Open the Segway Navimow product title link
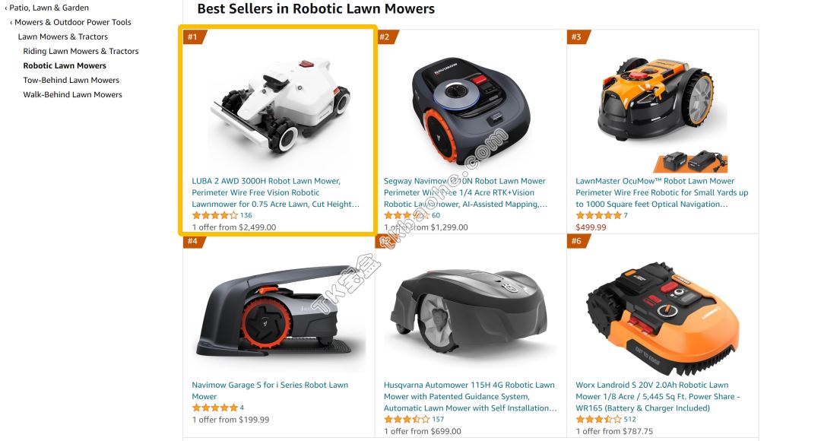The image size is (821, 441). (465, 192)
